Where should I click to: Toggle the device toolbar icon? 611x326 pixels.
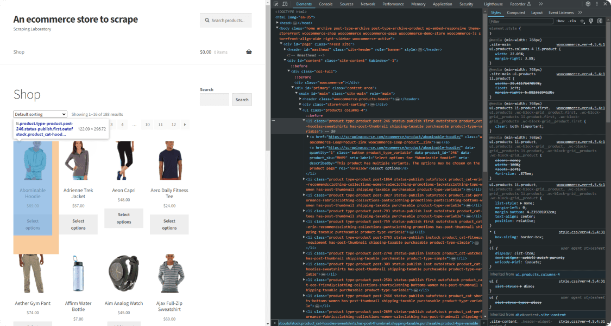click(285, 4)
